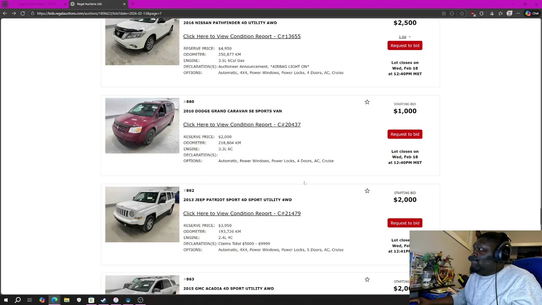Reload the page with the refresh icon
The width and height of the screenshot is (542, 305).
tap(22, 14)
